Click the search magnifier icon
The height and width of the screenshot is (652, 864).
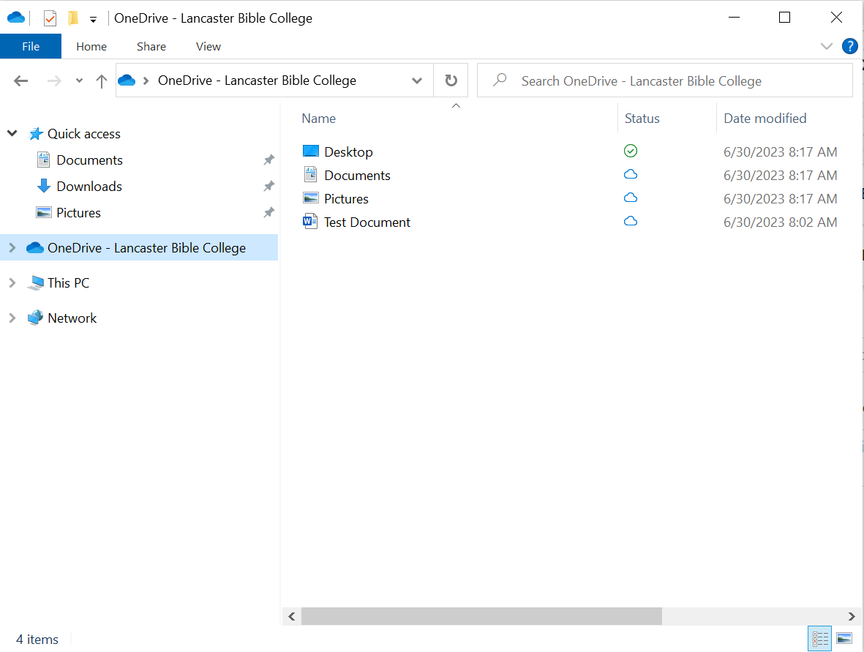pos(500,80)
